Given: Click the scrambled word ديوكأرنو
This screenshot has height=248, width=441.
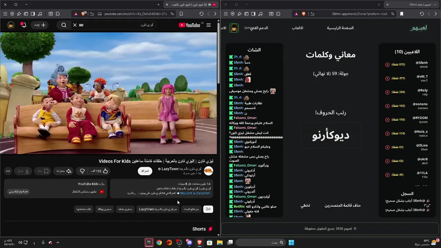Looking at the screenshot, I should click(x=331, y=135).
